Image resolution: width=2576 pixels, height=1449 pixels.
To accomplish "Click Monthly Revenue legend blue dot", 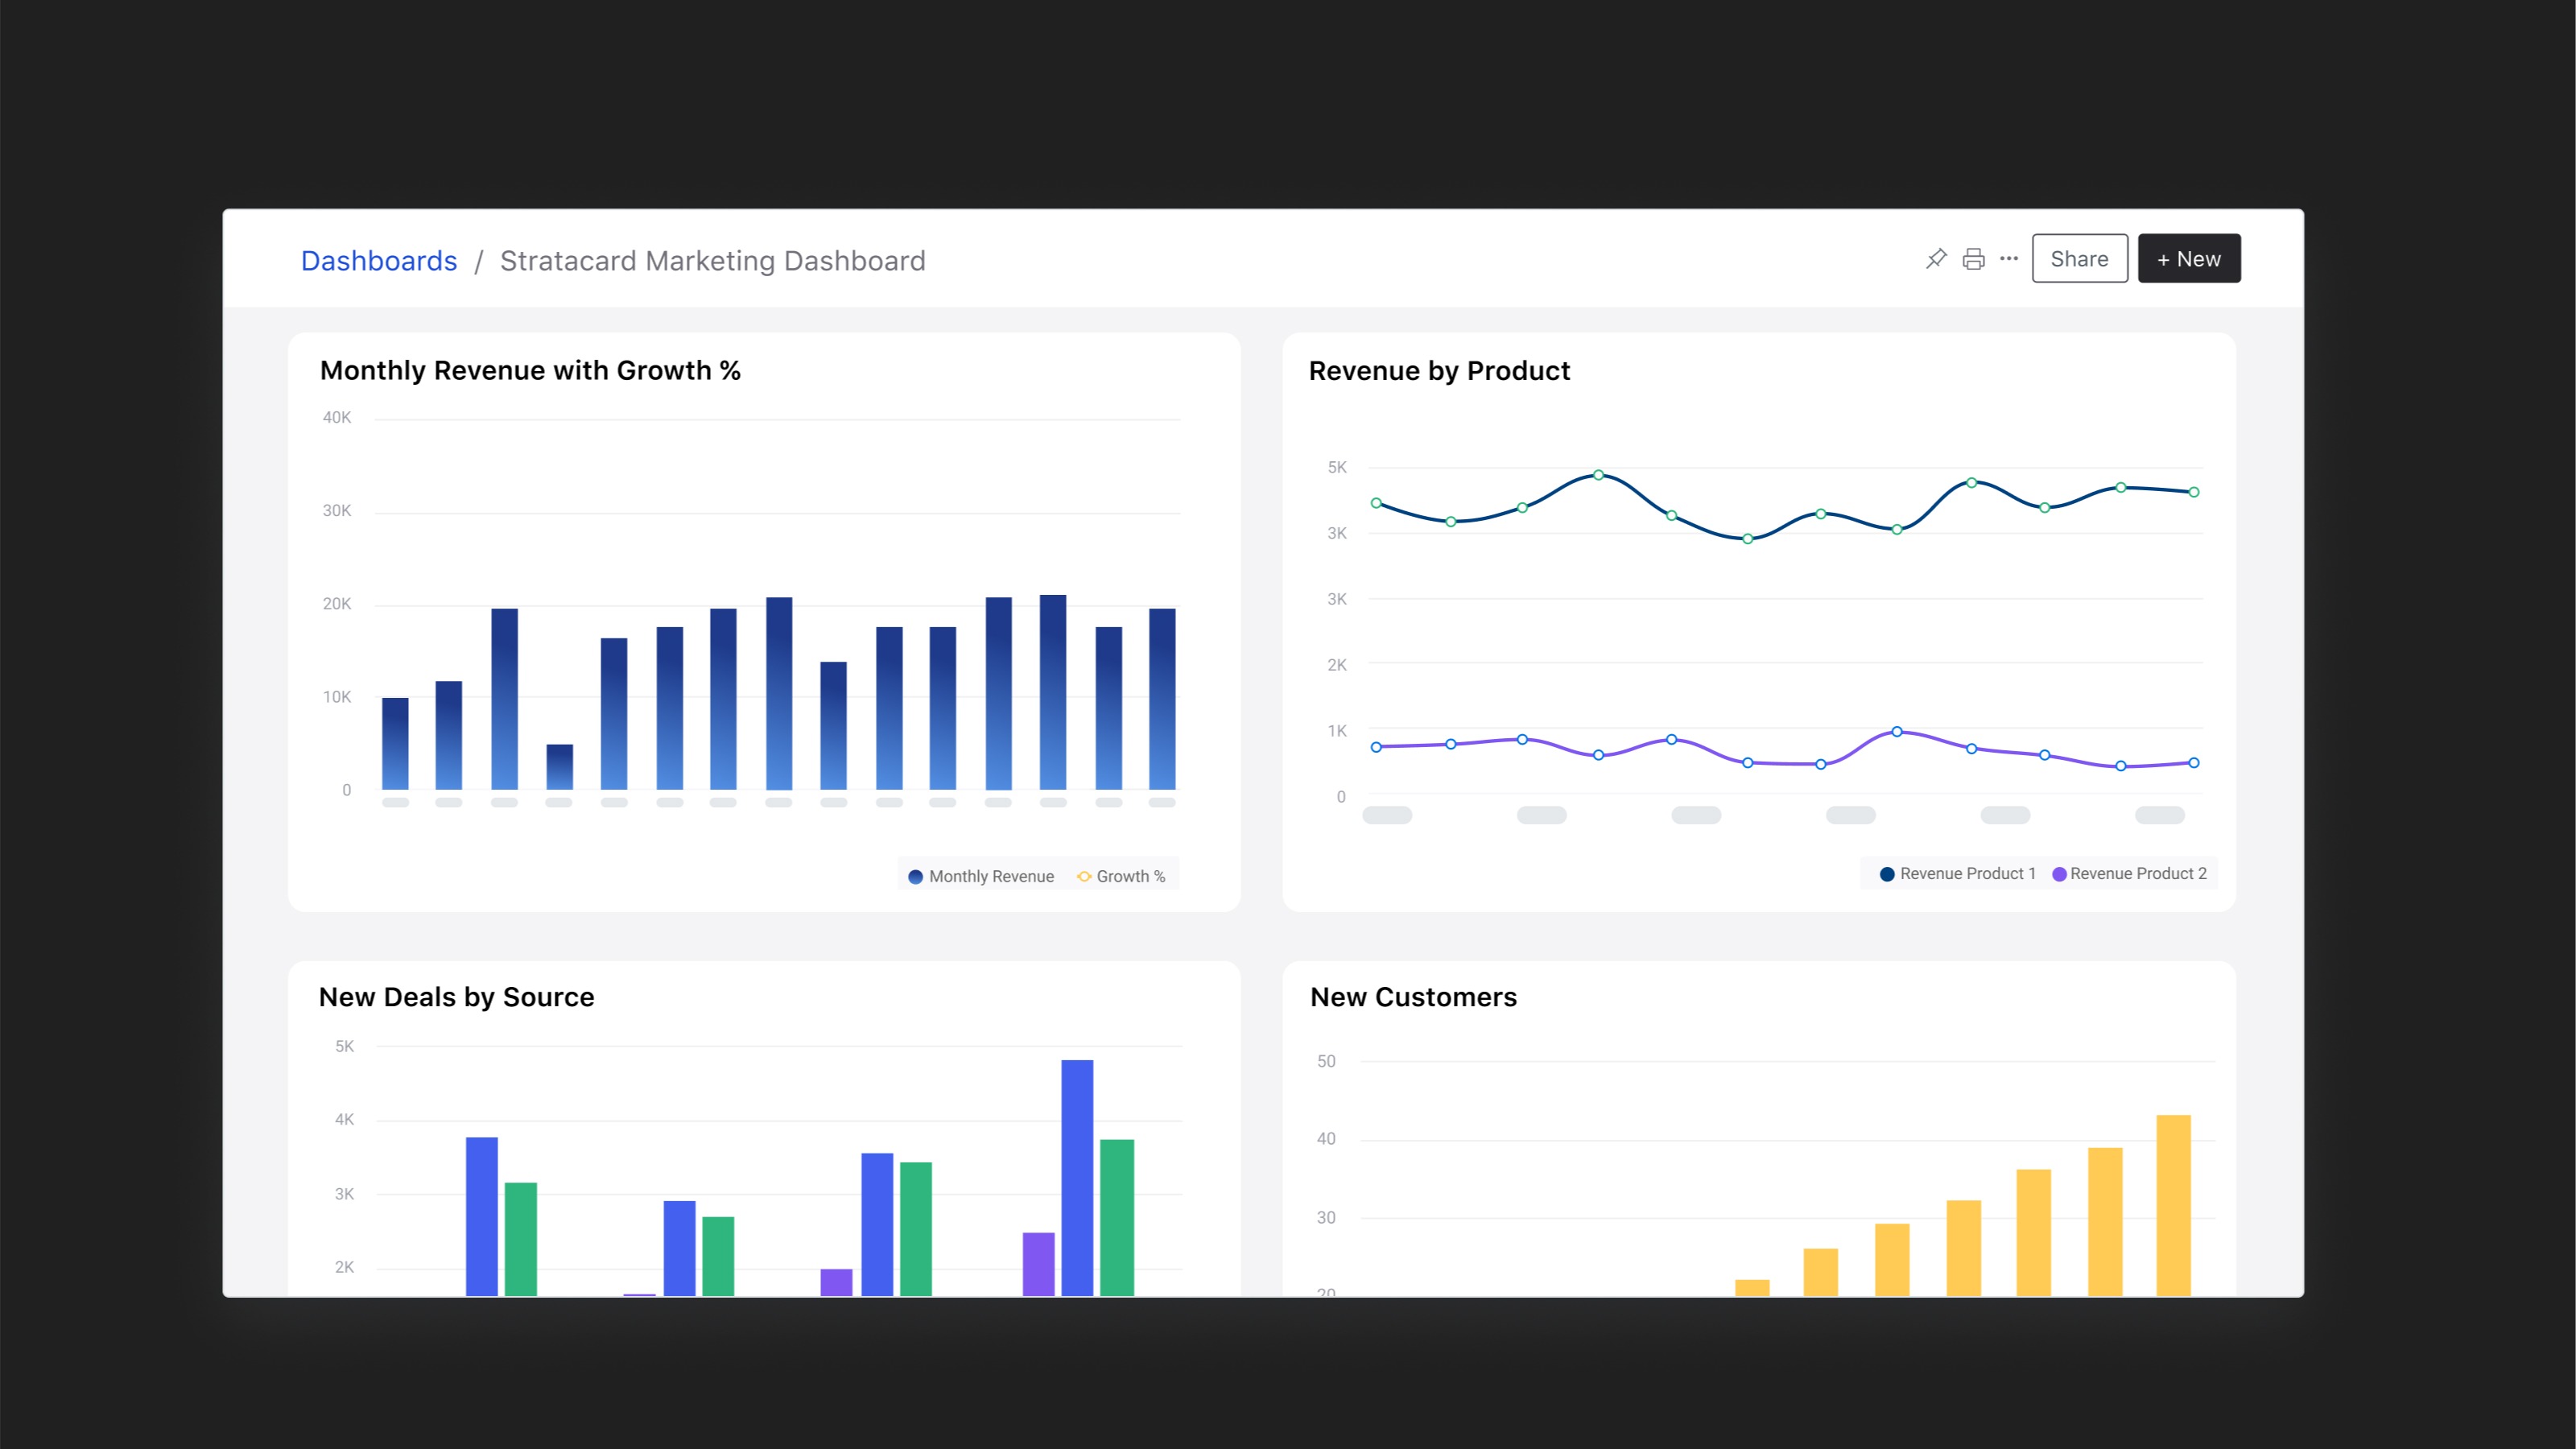I will click(915, 877).
